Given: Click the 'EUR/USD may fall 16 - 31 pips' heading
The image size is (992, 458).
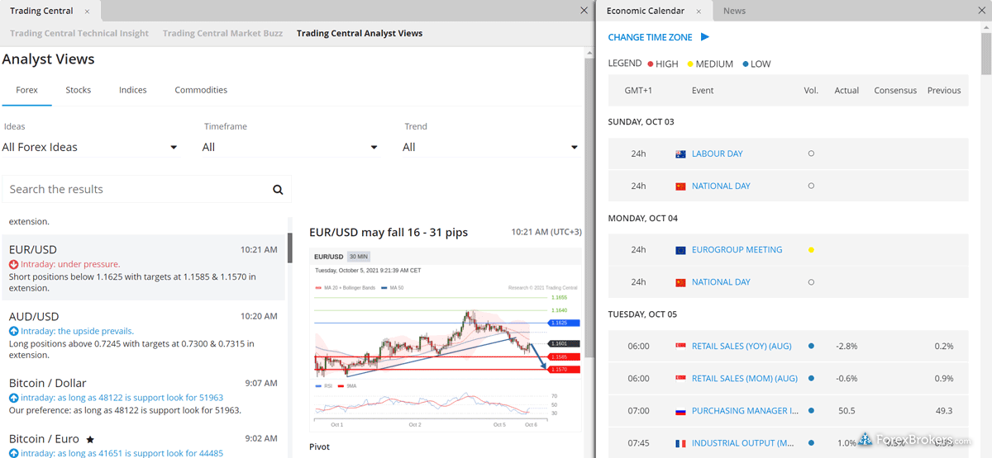Looking at the screenshot, I should [389, 233].
